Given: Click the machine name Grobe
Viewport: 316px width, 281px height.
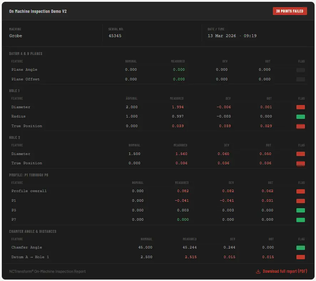Looking at the screenshot, I should point(16,36).
